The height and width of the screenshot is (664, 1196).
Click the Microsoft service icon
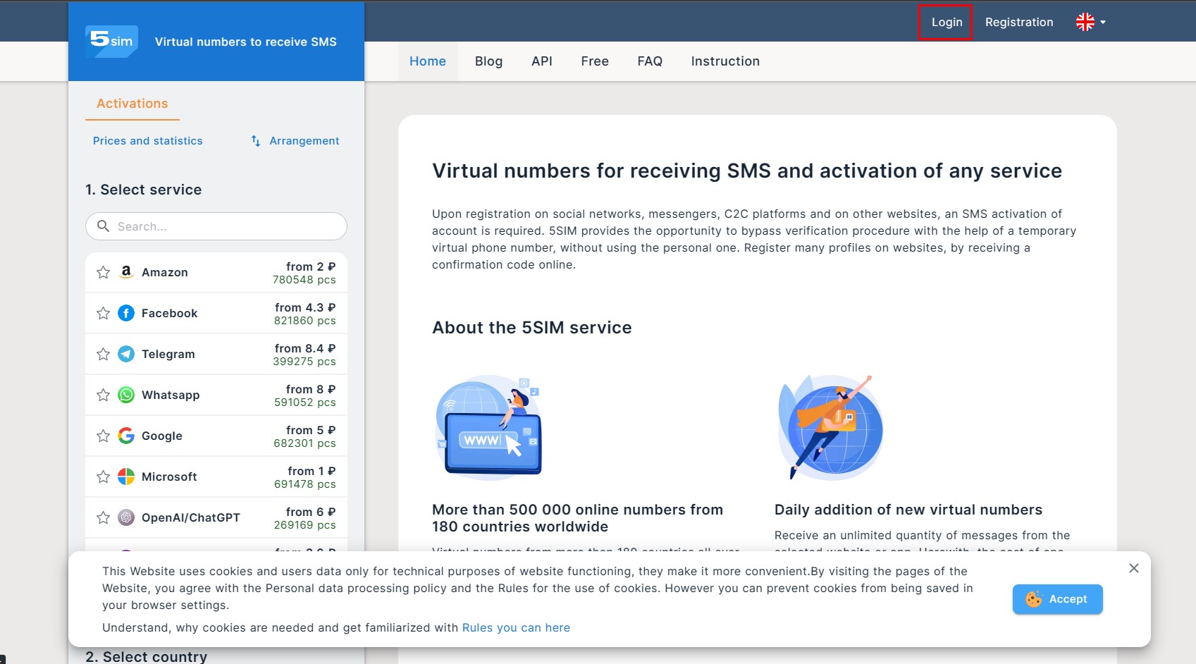[126, 477]
